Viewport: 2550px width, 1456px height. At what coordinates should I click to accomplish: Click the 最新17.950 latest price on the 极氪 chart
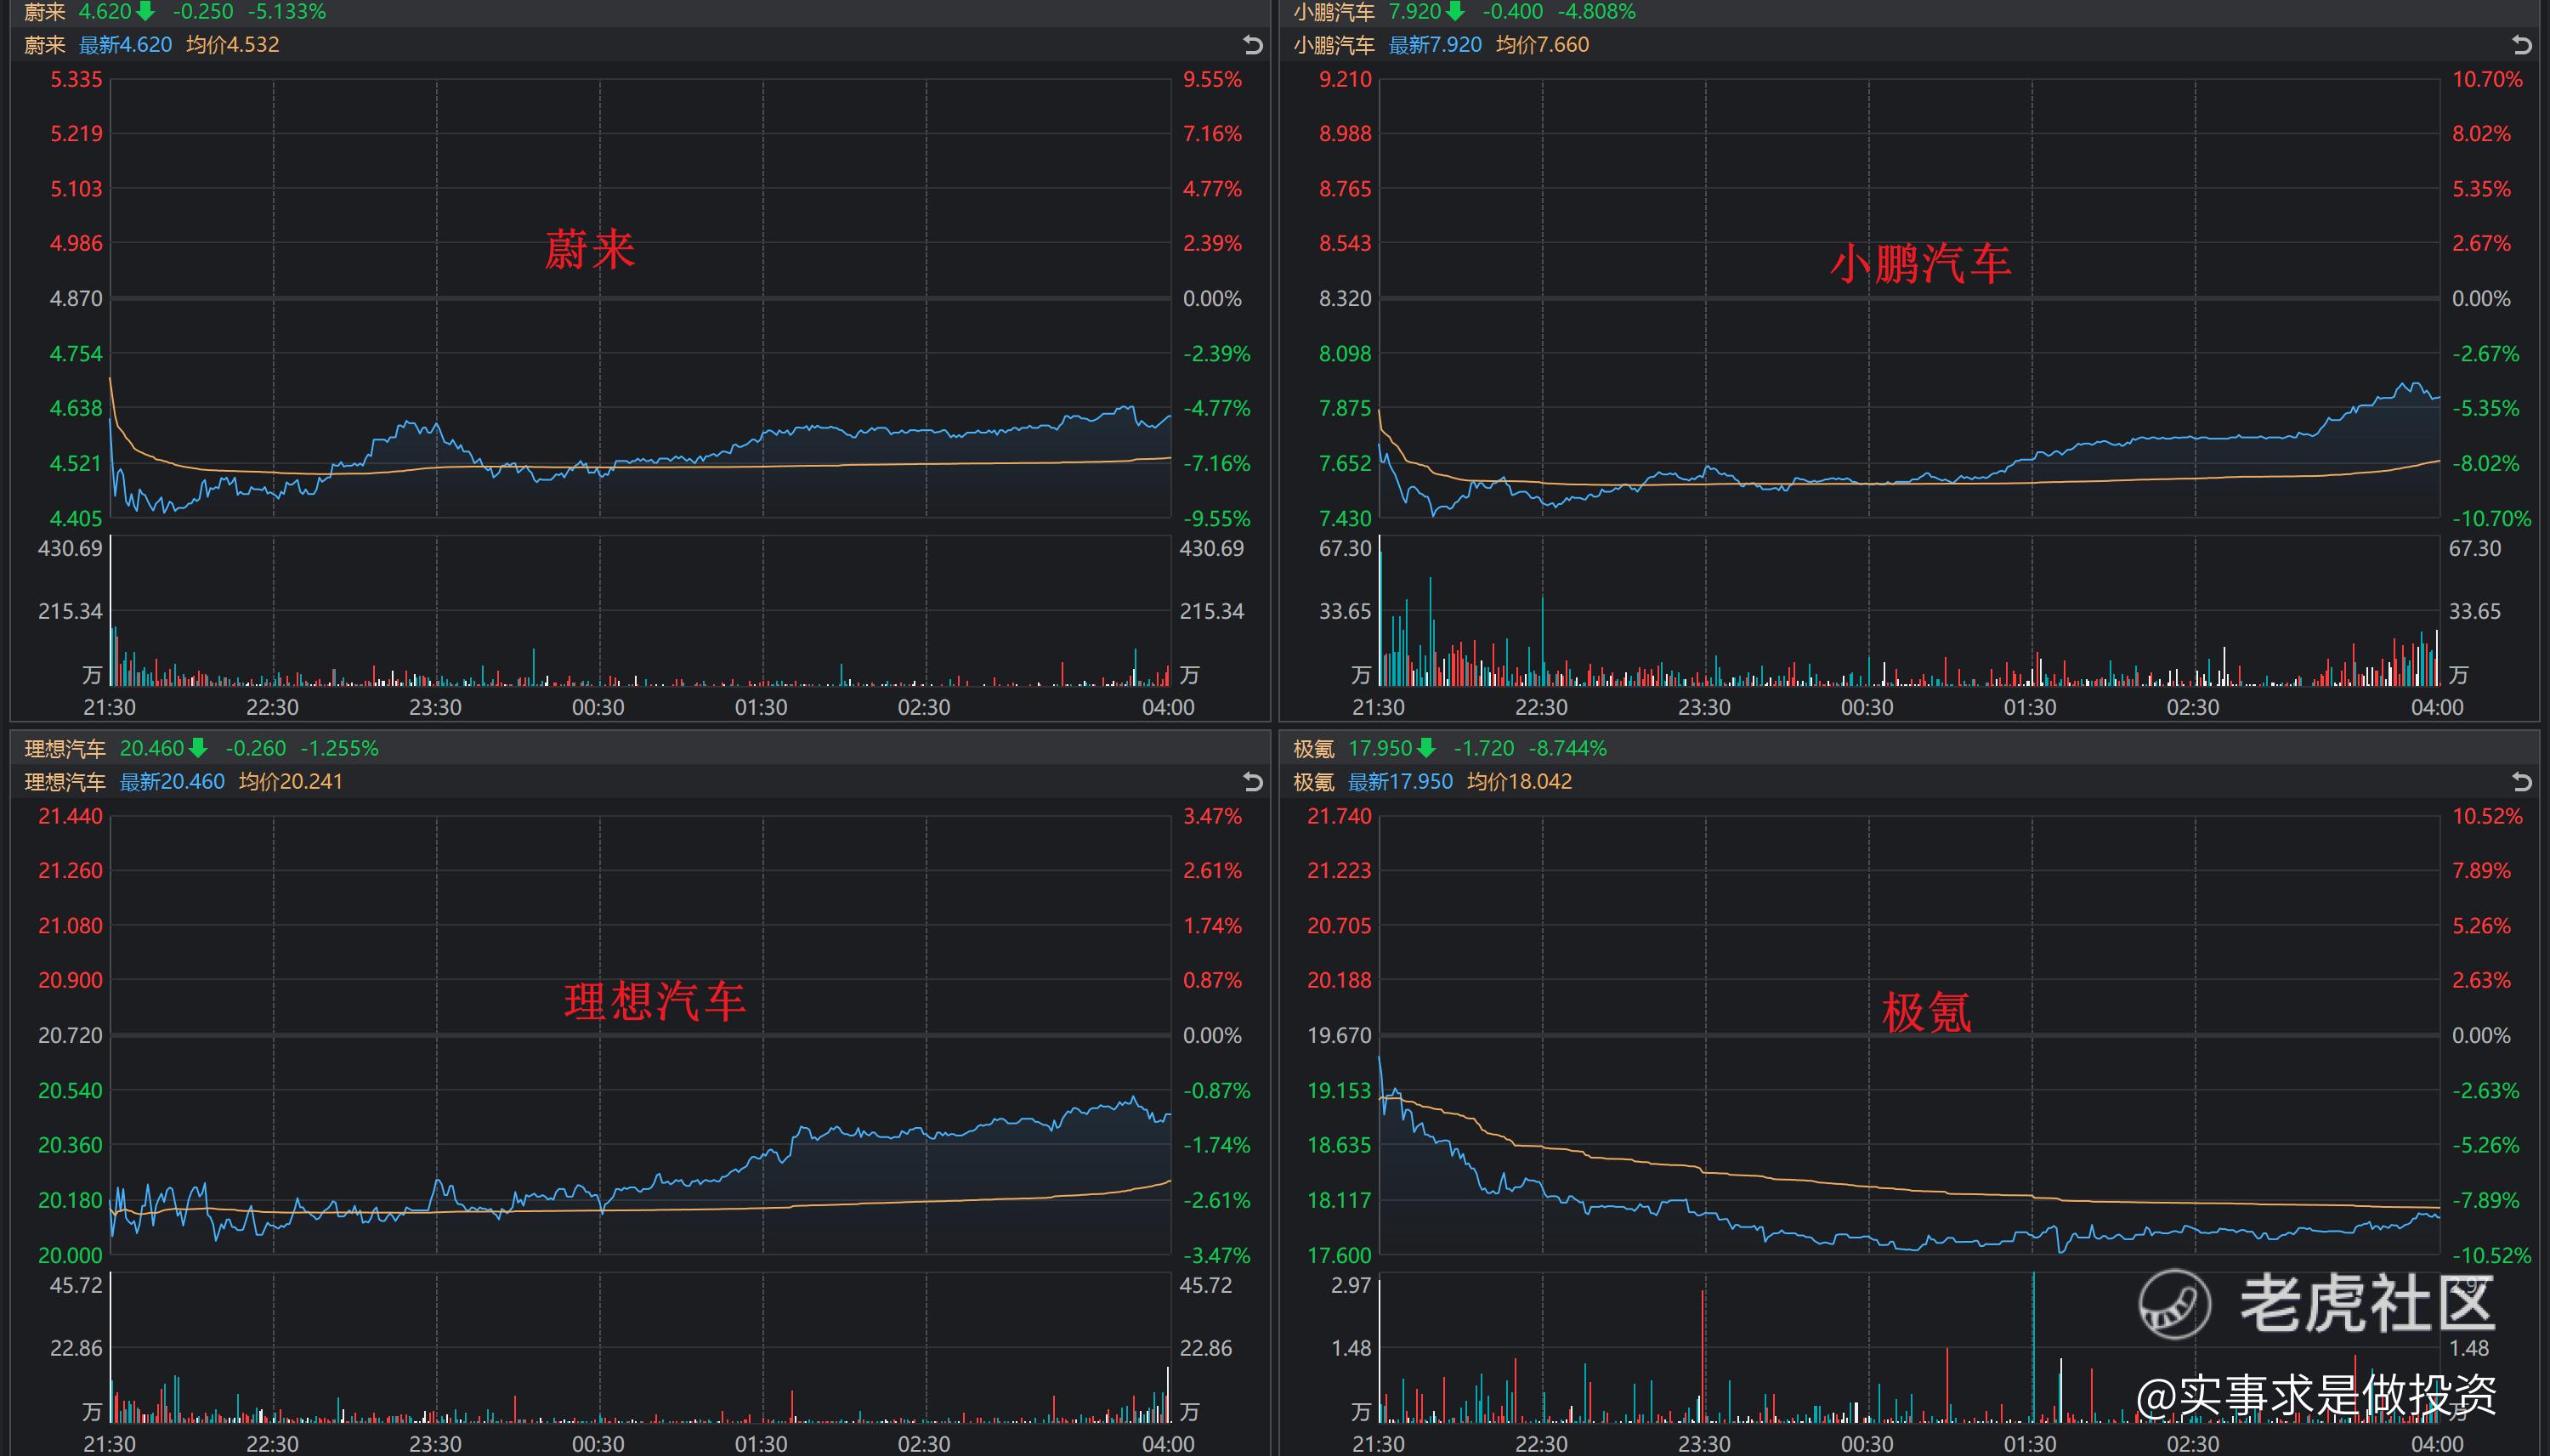pyautogui.click(x=1400, y=781)
